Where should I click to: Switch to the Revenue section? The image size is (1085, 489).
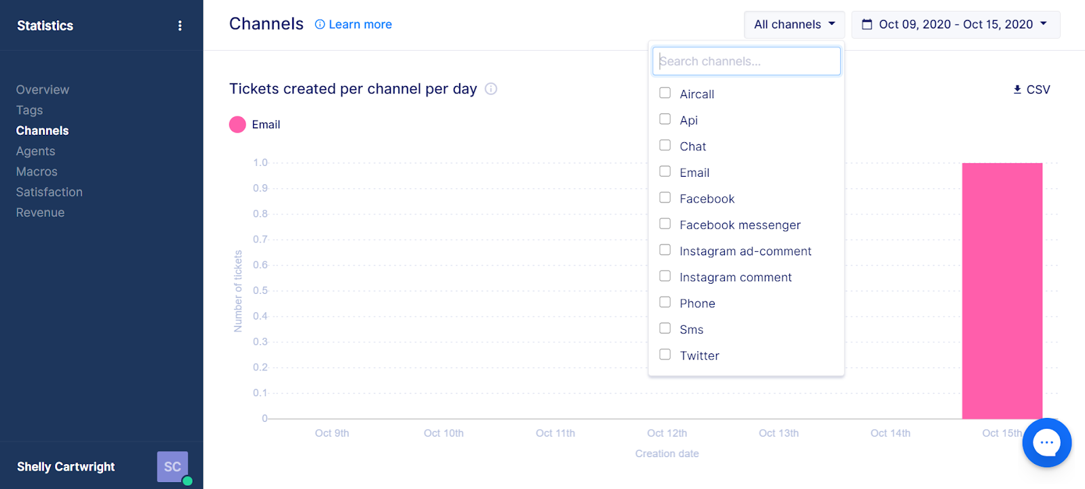coord(41,212)
